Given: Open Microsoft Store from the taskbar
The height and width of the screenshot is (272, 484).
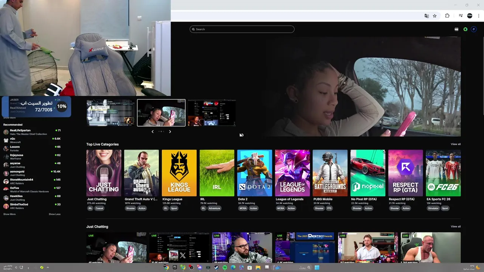Looking at the screenshot, I should tap(250, 267).
